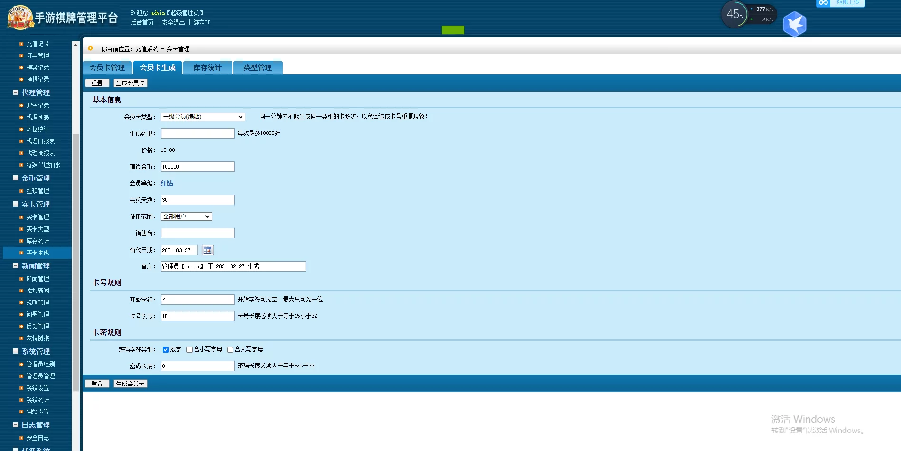Focus the 备注 input field
The height and width of the screenshot is (451, 901).
point(233,266)
